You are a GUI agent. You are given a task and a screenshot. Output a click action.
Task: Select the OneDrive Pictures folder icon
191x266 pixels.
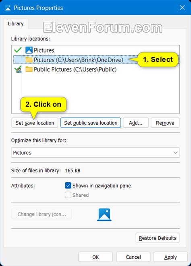(x=29, y=60)
